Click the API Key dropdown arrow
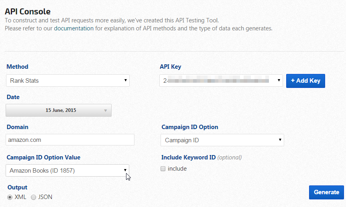 click(279, 81)
